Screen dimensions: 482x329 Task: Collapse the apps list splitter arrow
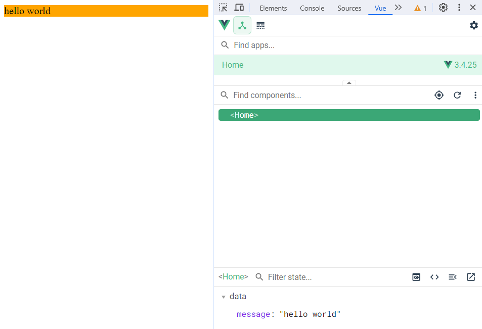[349, 83]
